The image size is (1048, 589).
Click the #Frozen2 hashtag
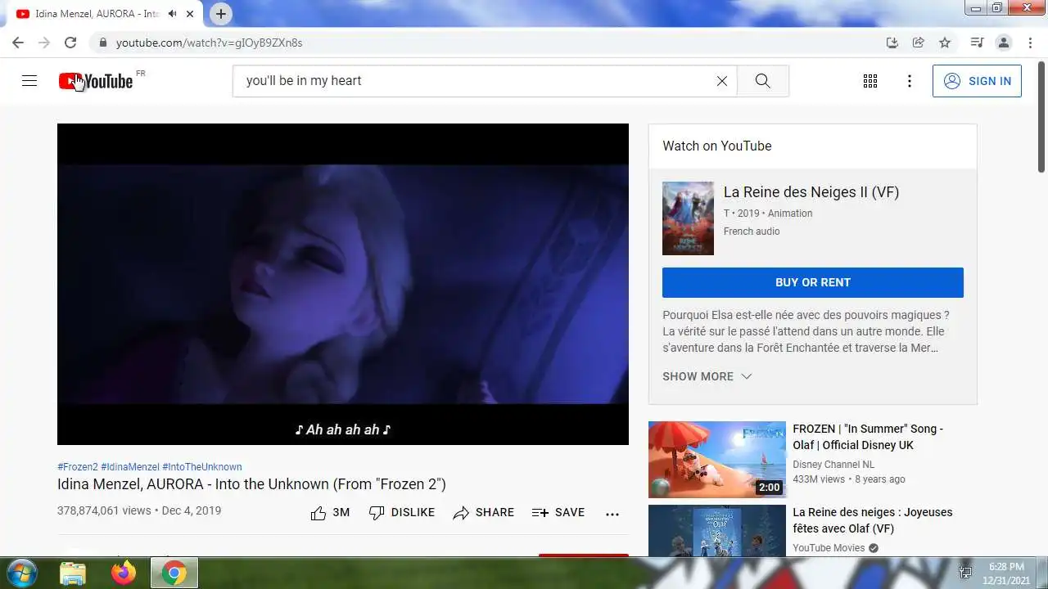[78, 467]
